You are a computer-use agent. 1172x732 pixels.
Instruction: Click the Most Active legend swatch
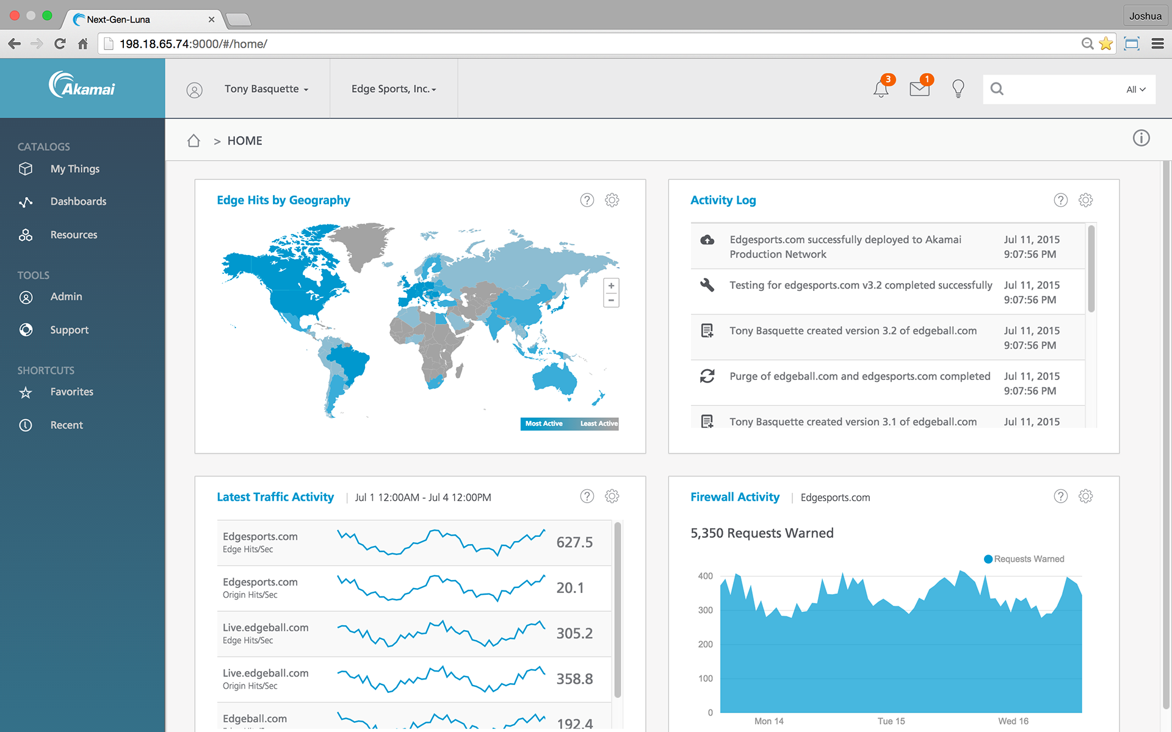[x=544, y=423]
